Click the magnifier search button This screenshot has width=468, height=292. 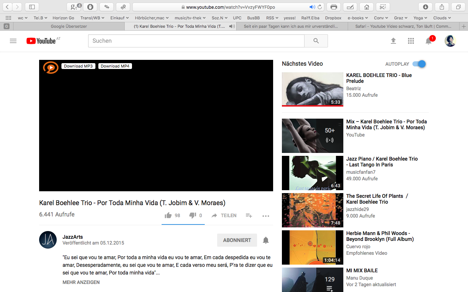click(316, 41)
